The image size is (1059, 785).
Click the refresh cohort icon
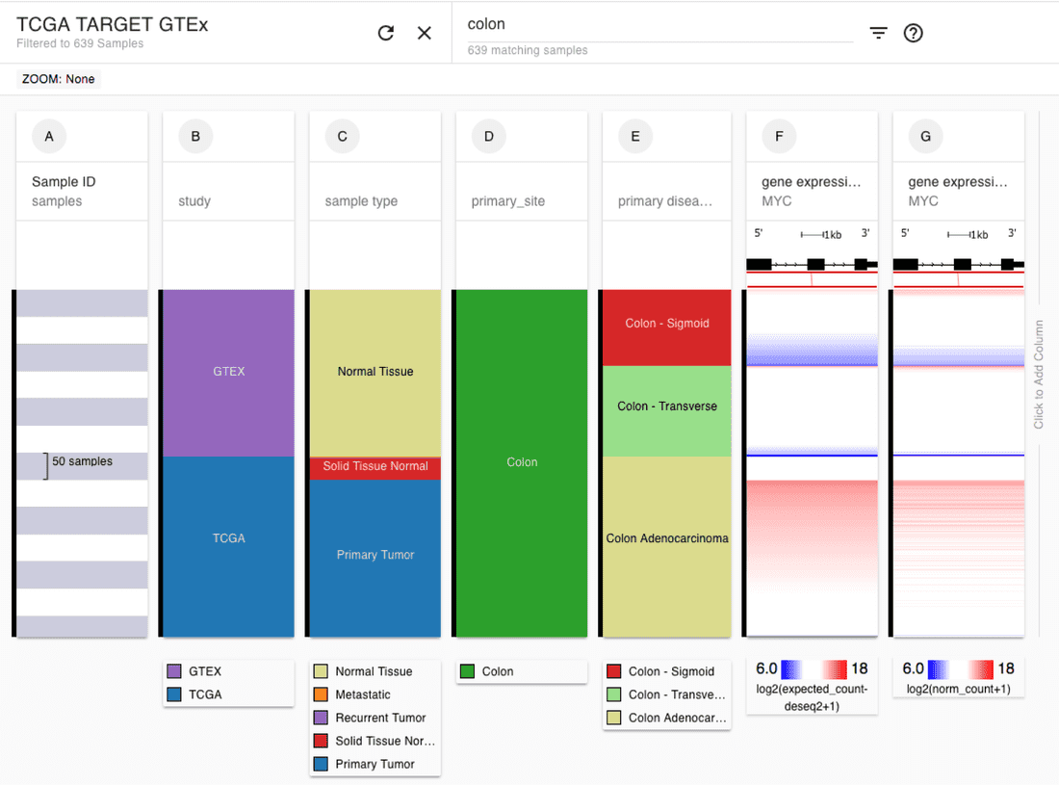tap(386, 33)
